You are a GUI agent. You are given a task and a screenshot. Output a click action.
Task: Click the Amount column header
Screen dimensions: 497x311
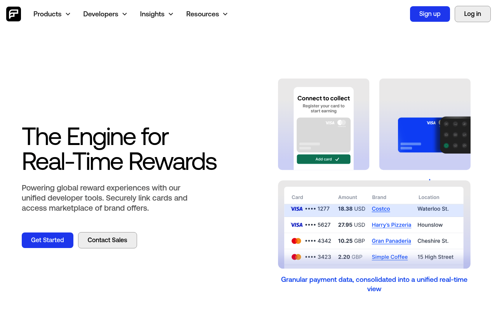(x=348, y=197)
